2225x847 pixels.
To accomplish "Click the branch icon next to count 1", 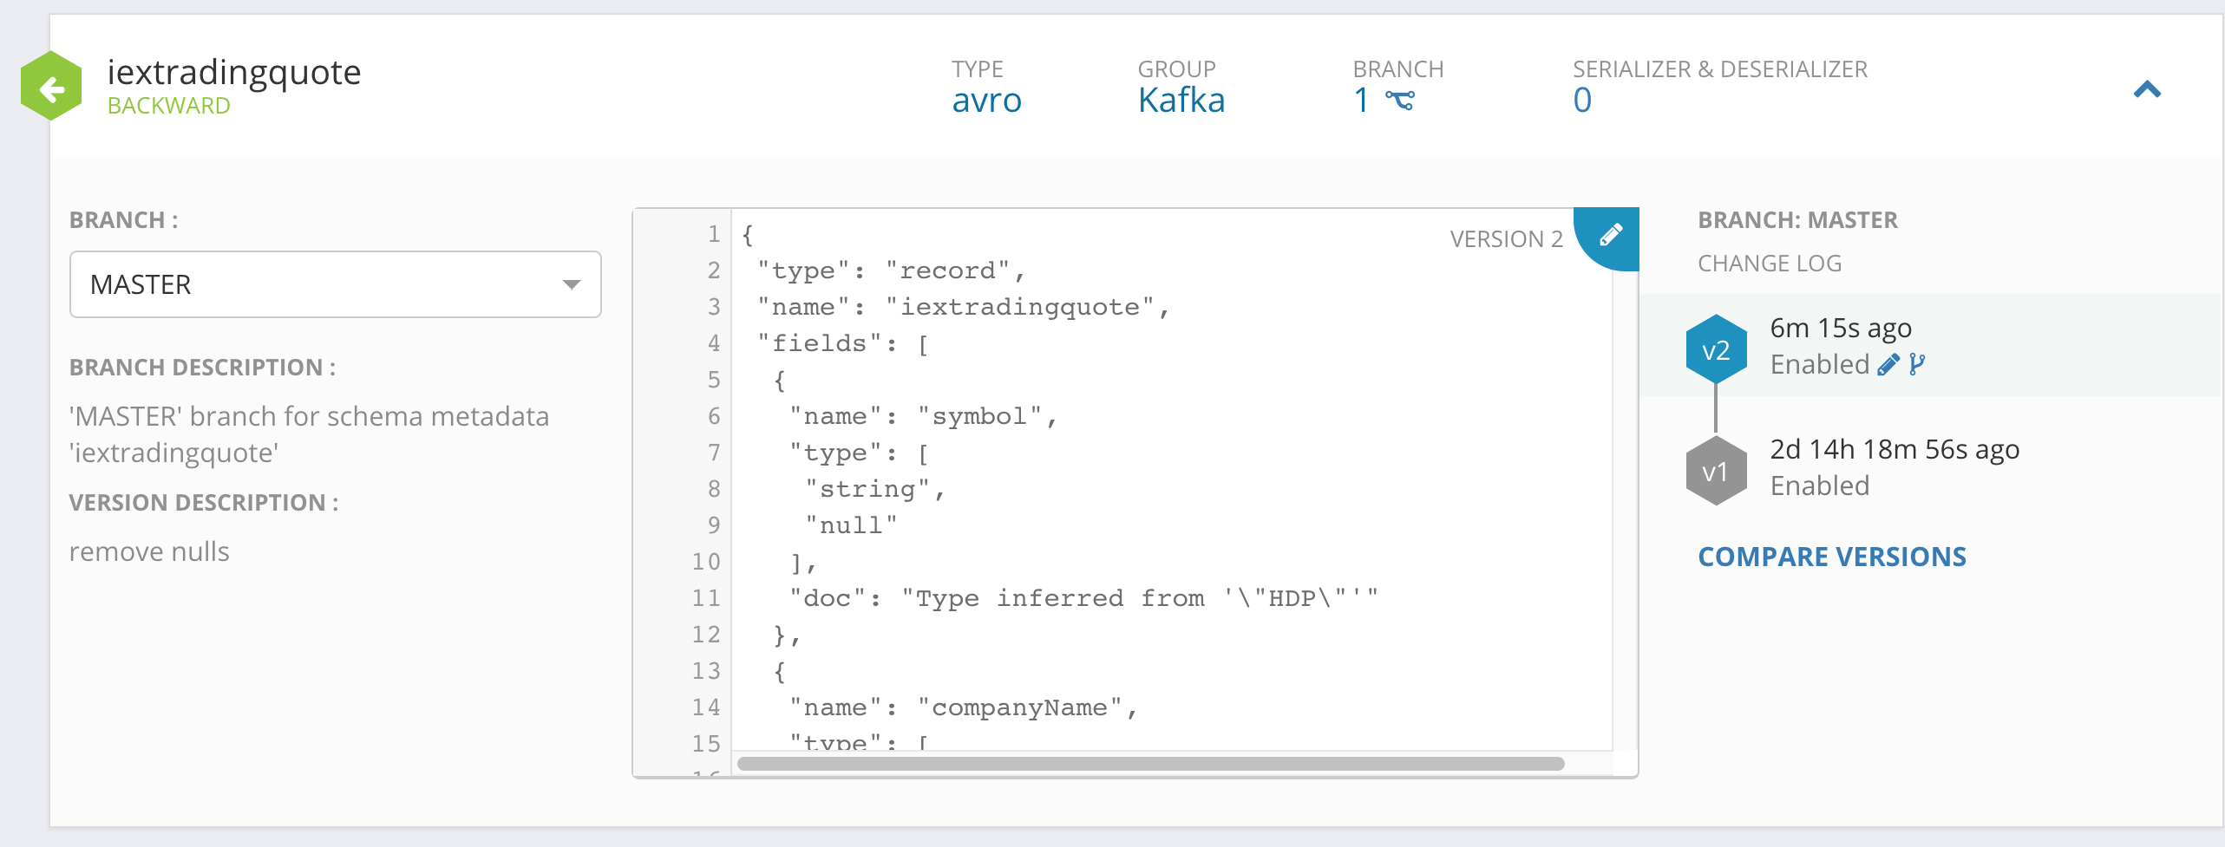I will (1399, 101).
